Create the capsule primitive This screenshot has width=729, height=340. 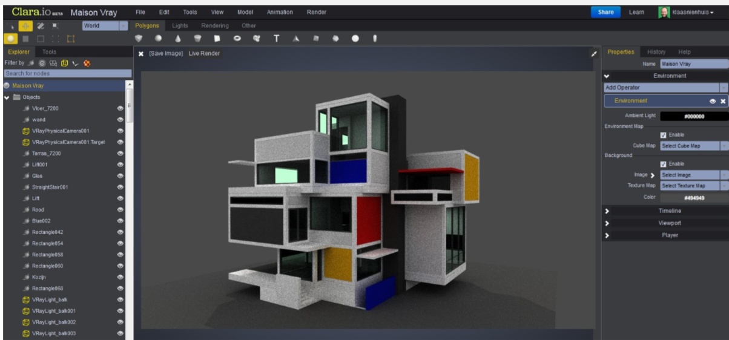pos(375,38)
